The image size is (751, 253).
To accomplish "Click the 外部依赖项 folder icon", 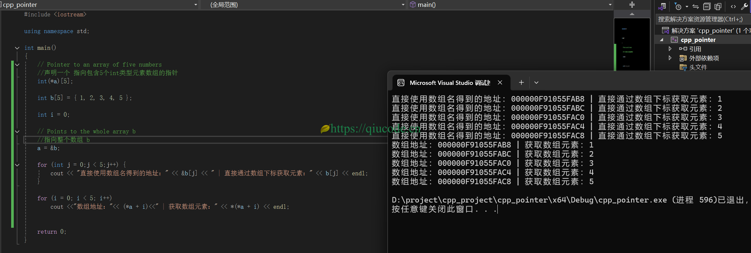I will [x=683, y=58].
